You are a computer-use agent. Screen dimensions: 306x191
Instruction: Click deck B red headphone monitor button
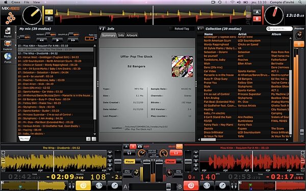tap(176, 153)
